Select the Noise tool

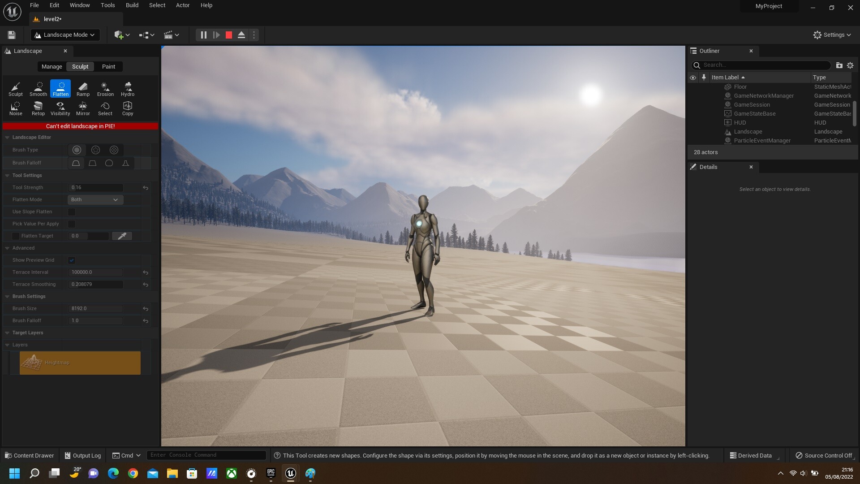coord(15,108)
